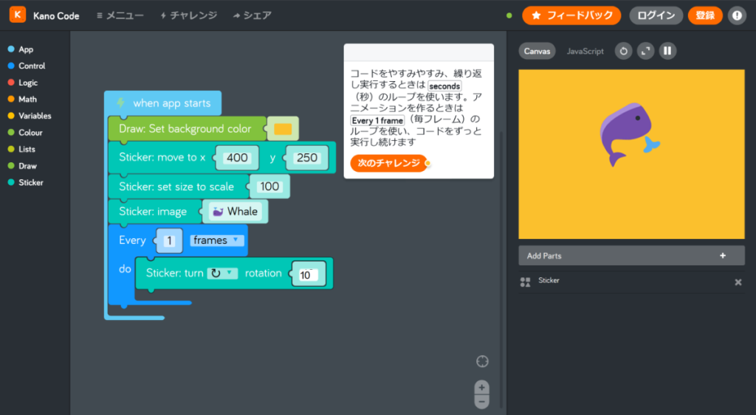Click the 'Sticker: move to x' label
The image size is (756, 415).
point(162,158)
